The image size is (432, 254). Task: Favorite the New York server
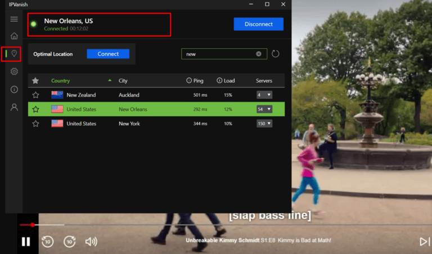(x=35, y=124)
